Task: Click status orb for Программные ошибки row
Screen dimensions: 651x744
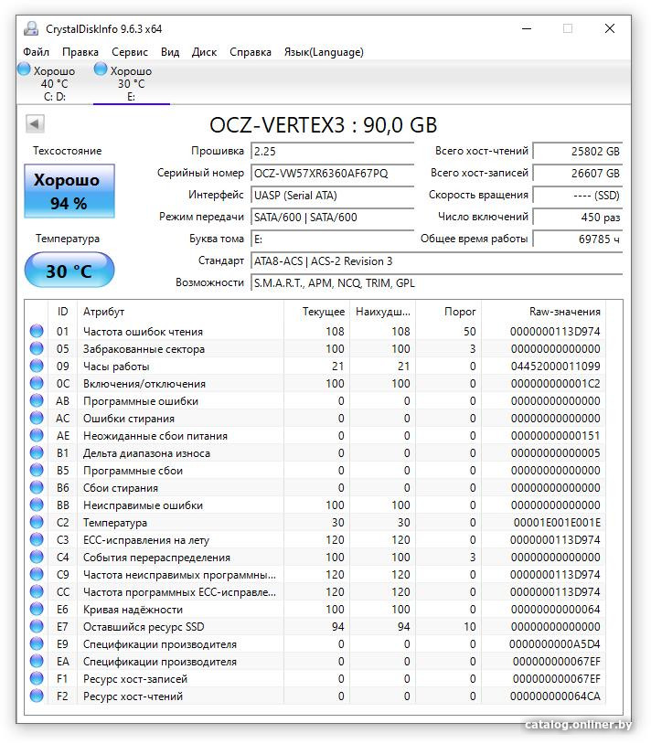Action: point(37,400)
